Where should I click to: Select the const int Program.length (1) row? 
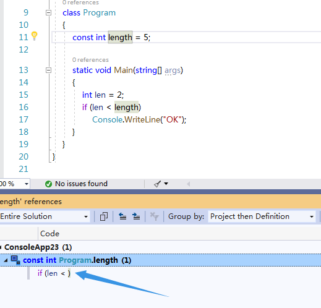pyautogui.click(x=160, y=260)
